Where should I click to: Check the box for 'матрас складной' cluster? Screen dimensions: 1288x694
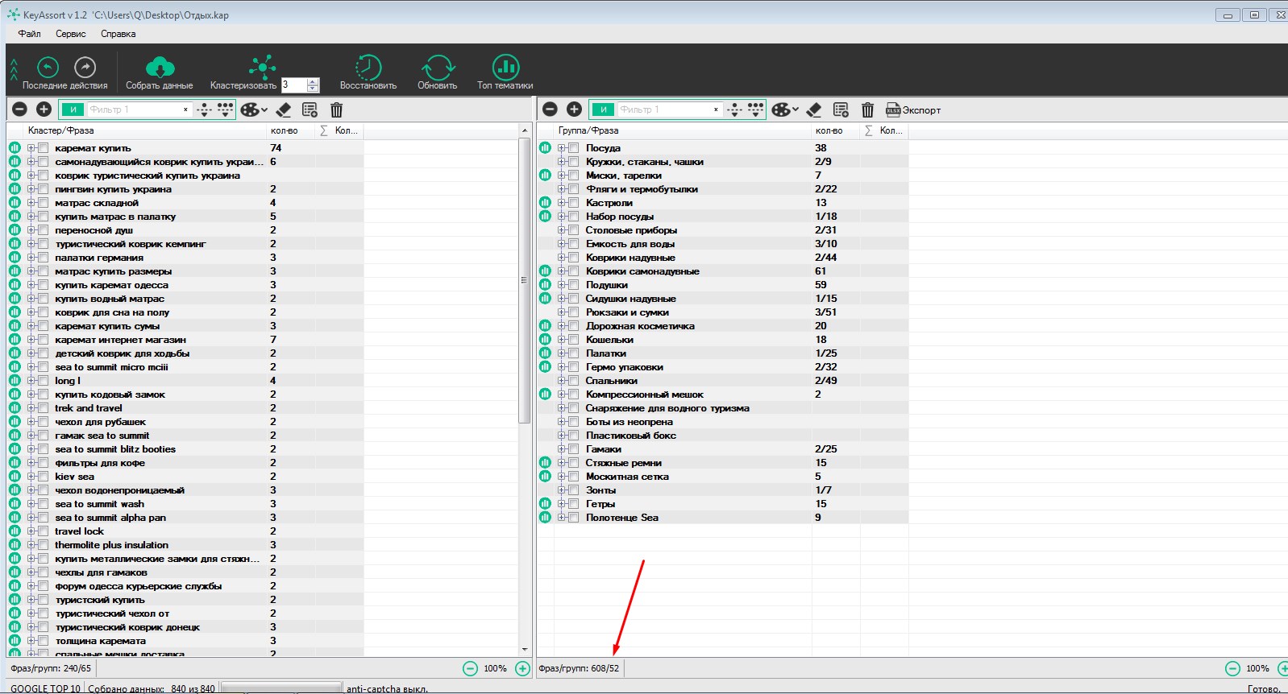[x=44, y=203]
